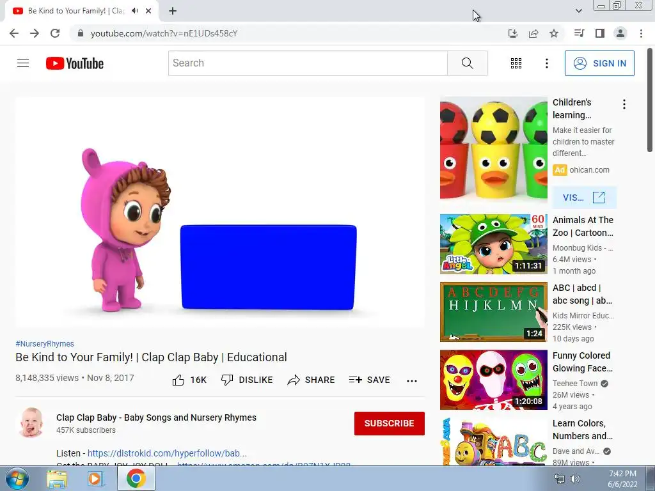
Task: Open Clap Clap Baby channel name link
Action: point(156,417)
